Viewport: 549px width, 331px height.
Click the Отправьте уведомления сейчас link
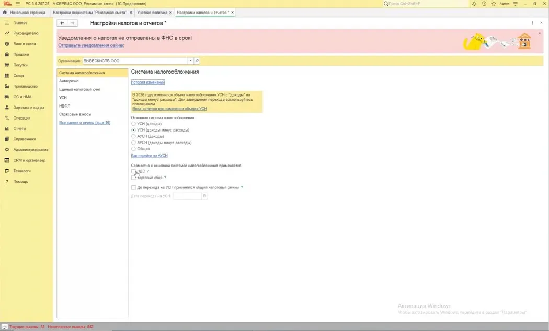[x=91, y=45]
